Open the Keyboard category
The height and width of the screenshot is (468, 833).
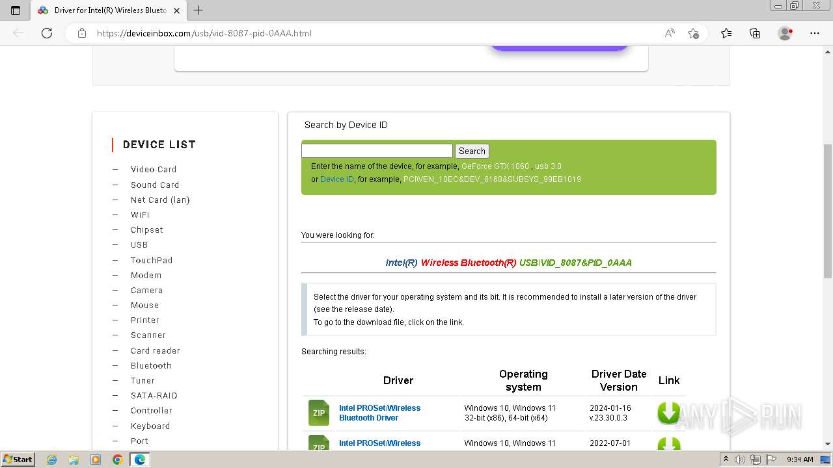(150, 426)
